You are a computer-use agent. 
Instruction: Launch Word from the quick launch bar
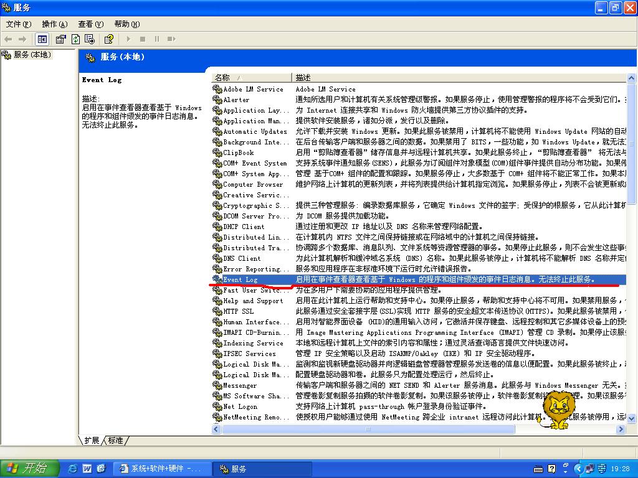click(87, 469)
